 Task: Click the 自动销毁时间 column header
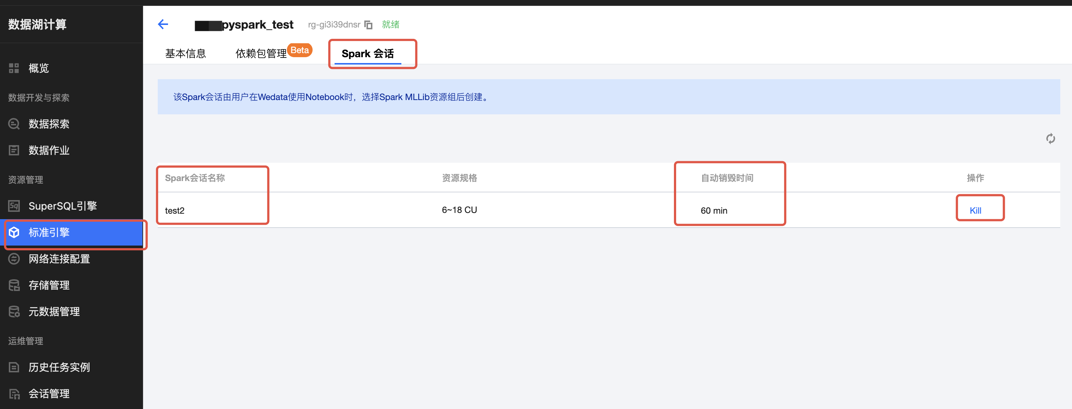(x=727, y=178)
